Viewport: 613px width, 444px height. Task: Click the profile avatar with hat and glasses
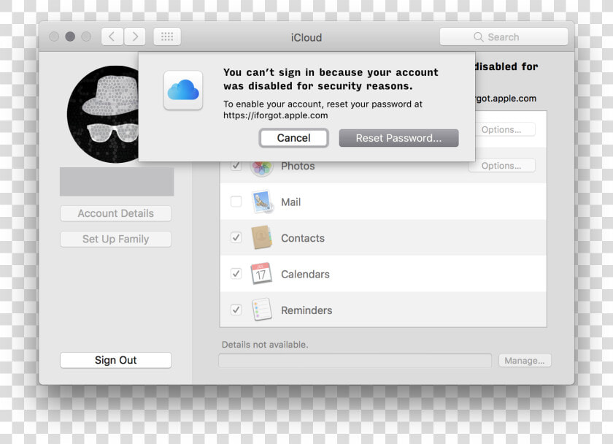[103, 114]
